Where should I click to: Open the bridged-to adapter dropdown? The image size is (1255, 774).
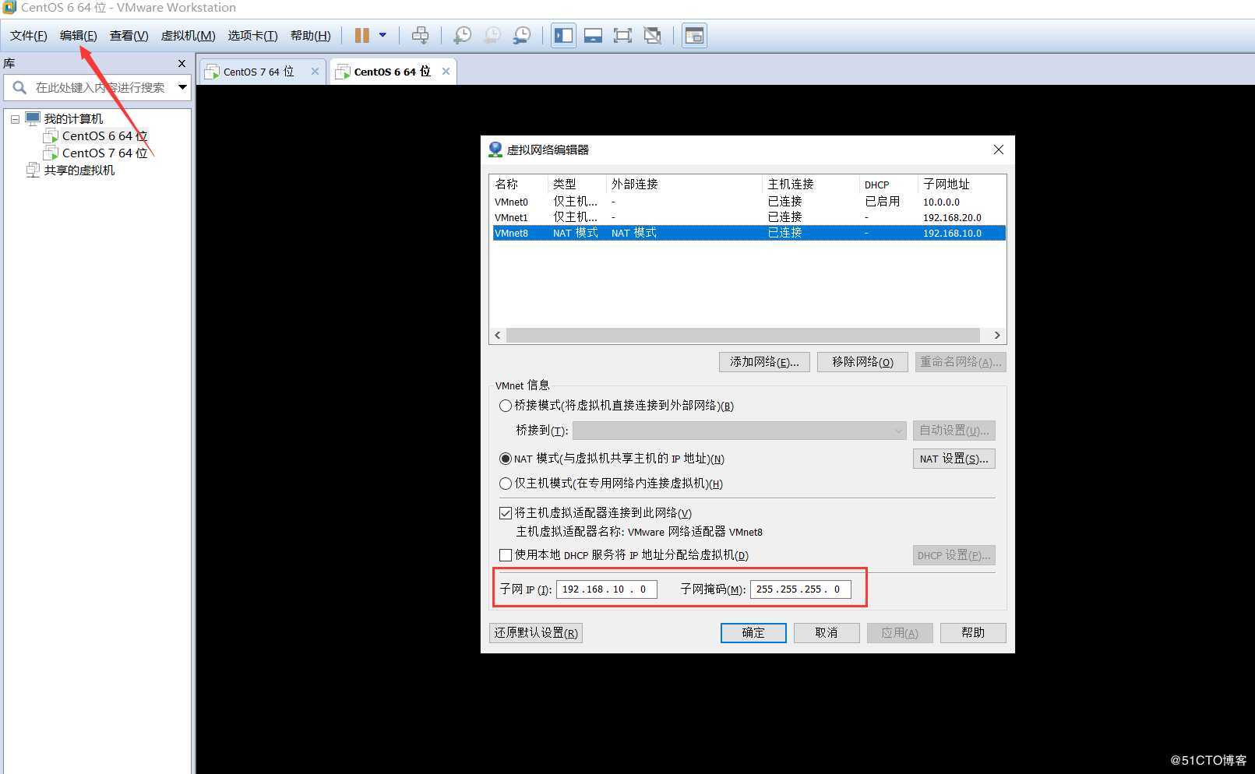click(897, 430)
